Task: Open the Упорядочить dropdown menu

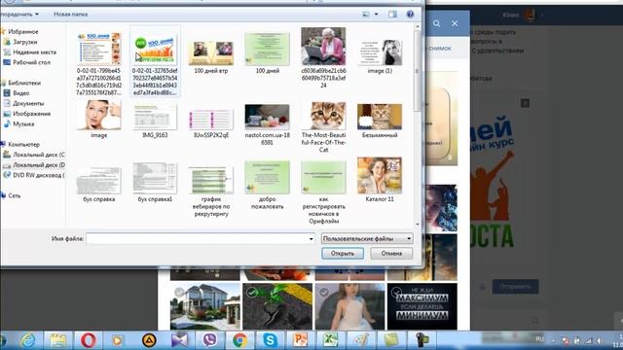Action: (x=19, y=15)
